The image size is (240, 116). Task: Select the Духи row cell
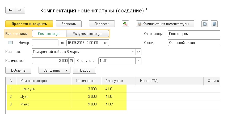pyautogui.click(x=44, y=96)
